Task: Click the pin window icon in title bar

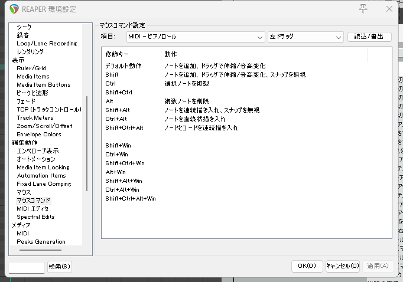Action: [363, 9]
